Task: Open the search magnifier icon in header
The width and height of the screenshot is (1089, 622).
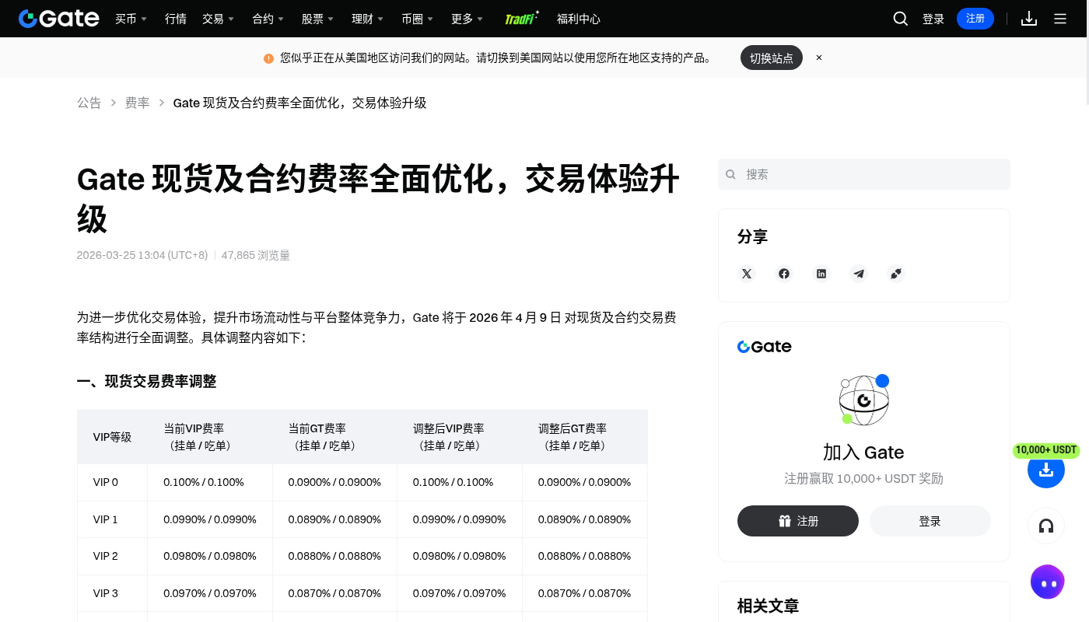Action: (901, 19)
